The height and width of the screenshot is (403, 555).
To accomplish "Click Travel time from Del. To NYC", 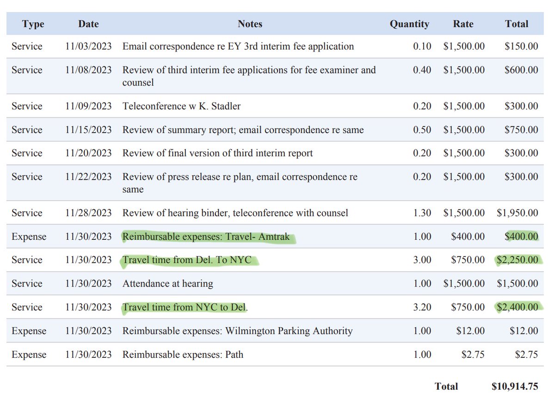I will (187, 260).
